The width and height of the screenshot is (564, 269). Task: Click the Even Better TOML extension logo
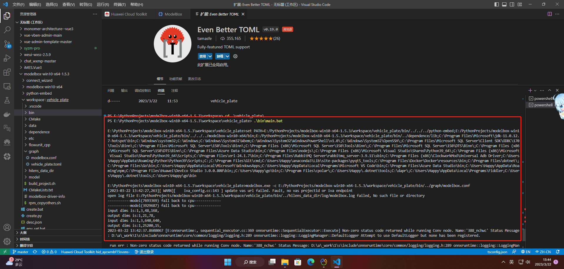(x=173, y=44)
